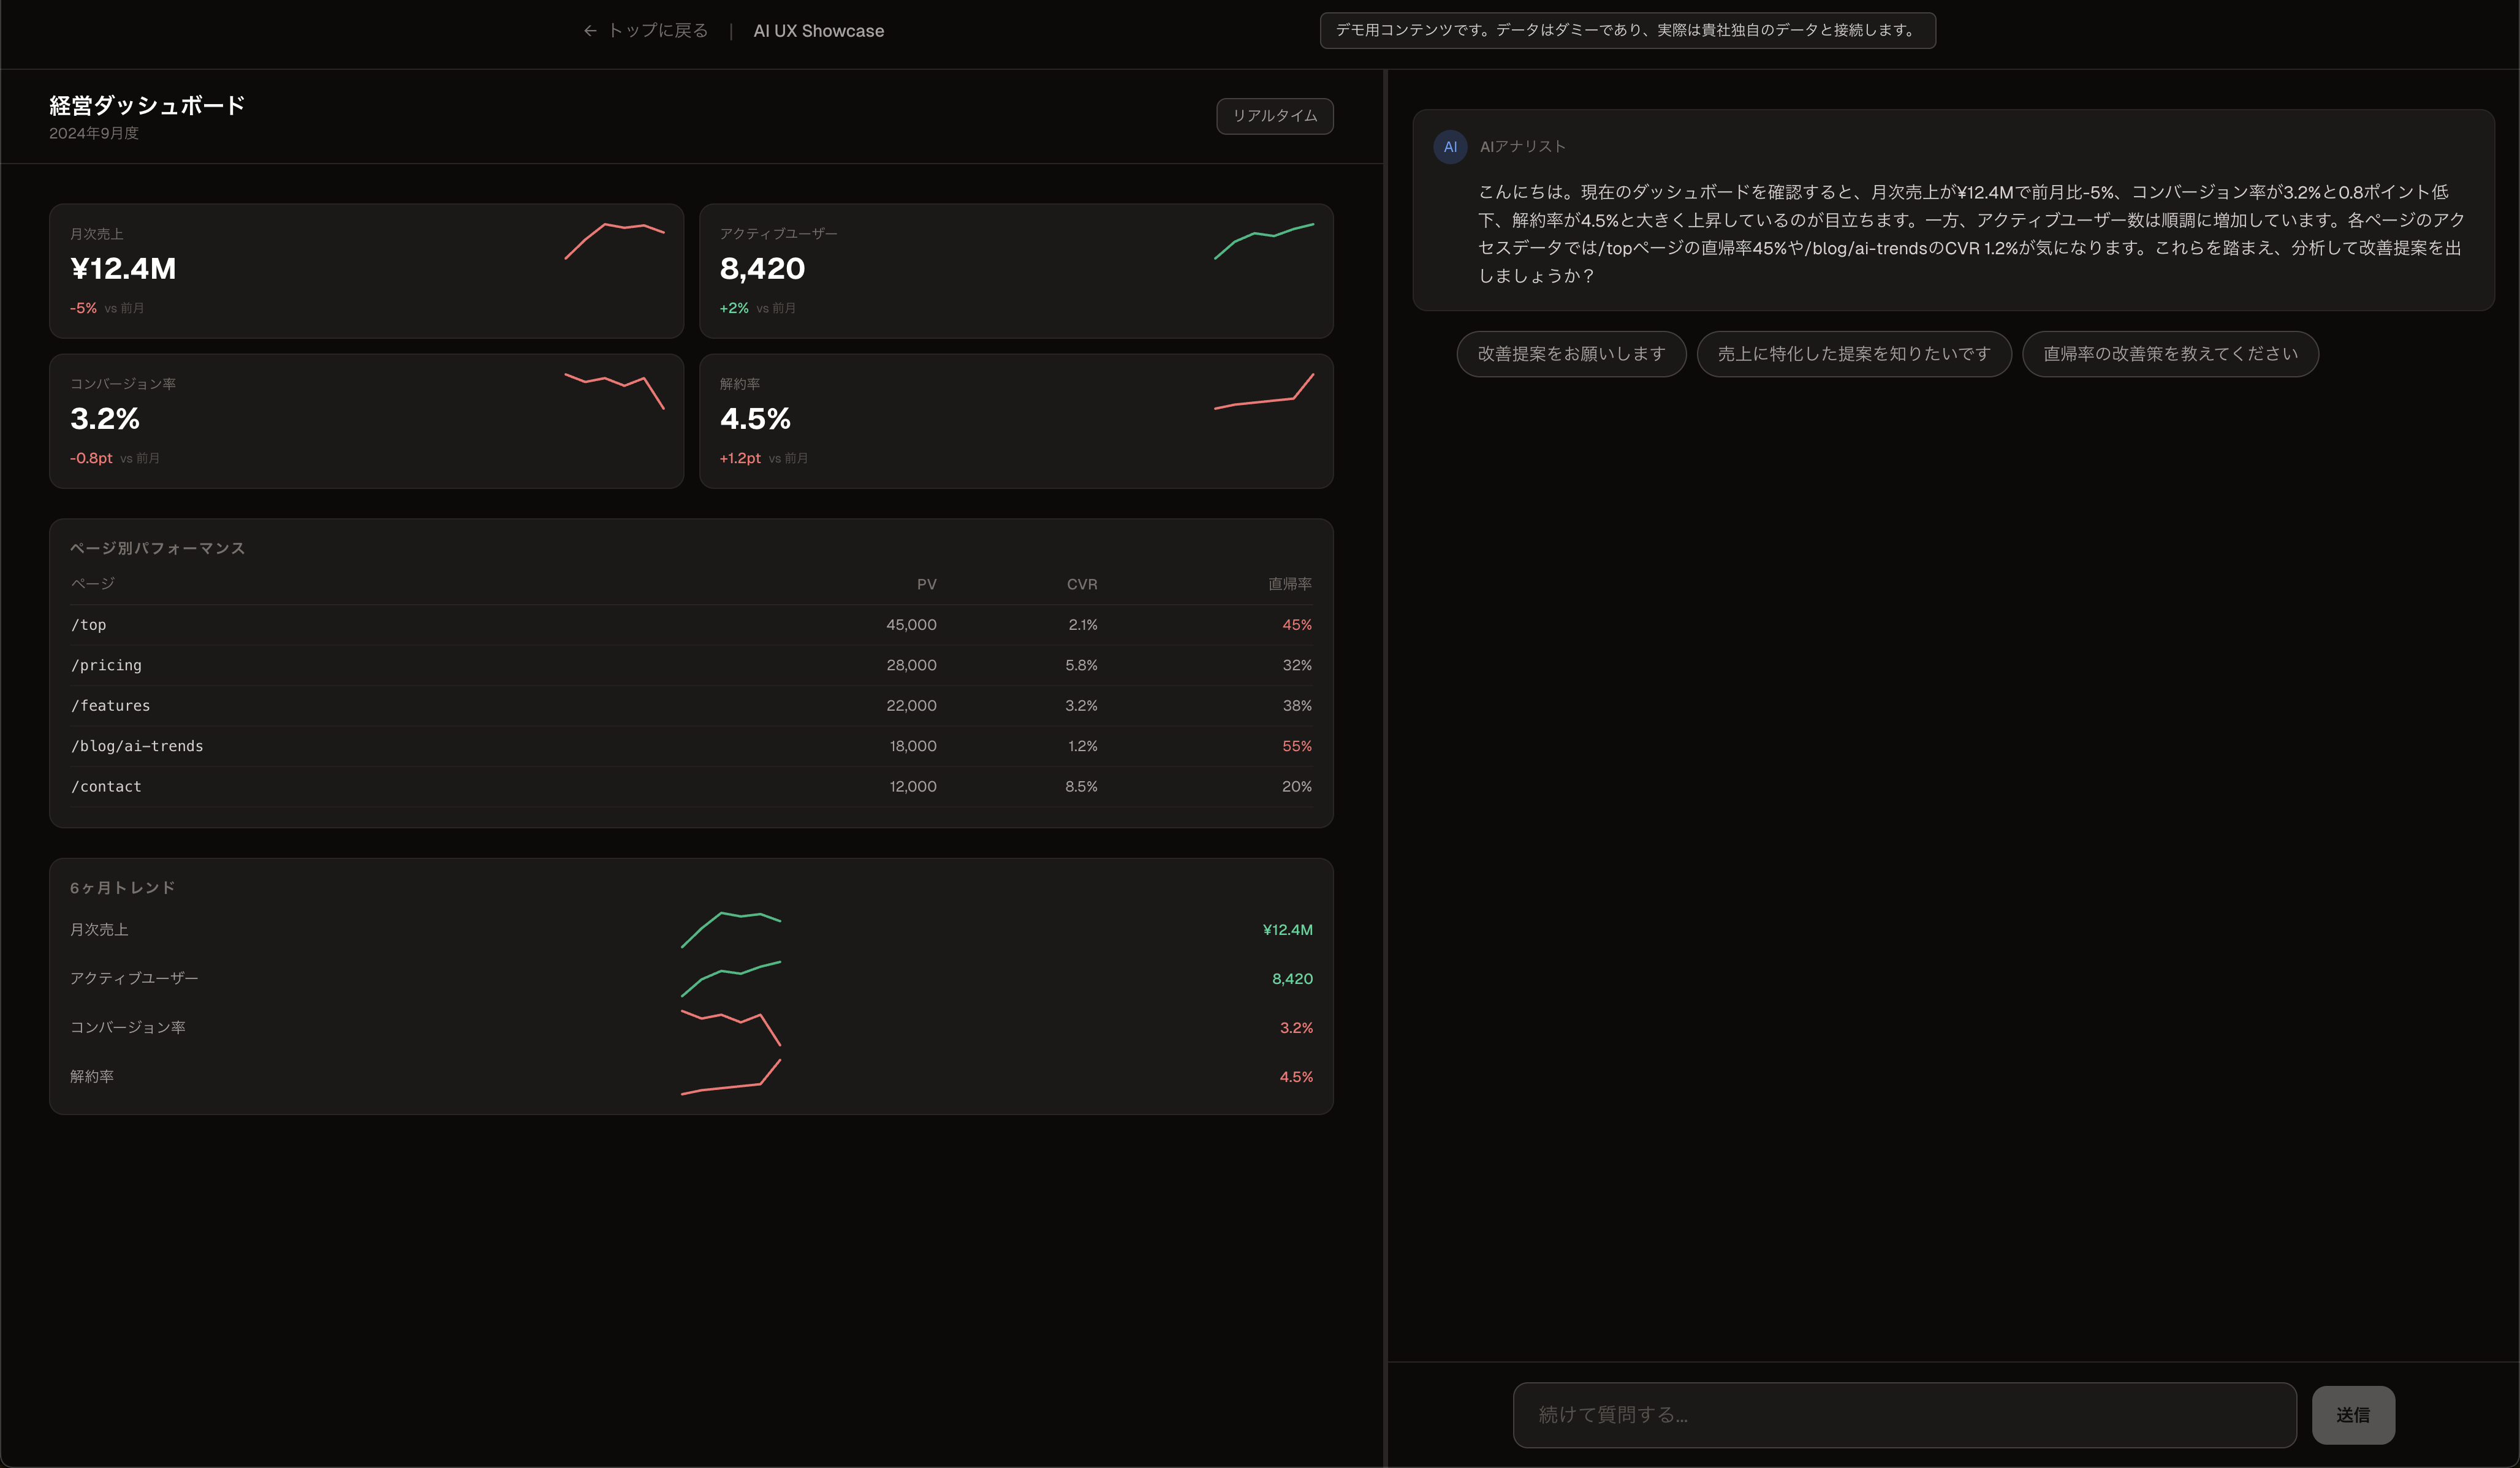
Task: Click the AI UX Showcase title
Action: (818, 30)
